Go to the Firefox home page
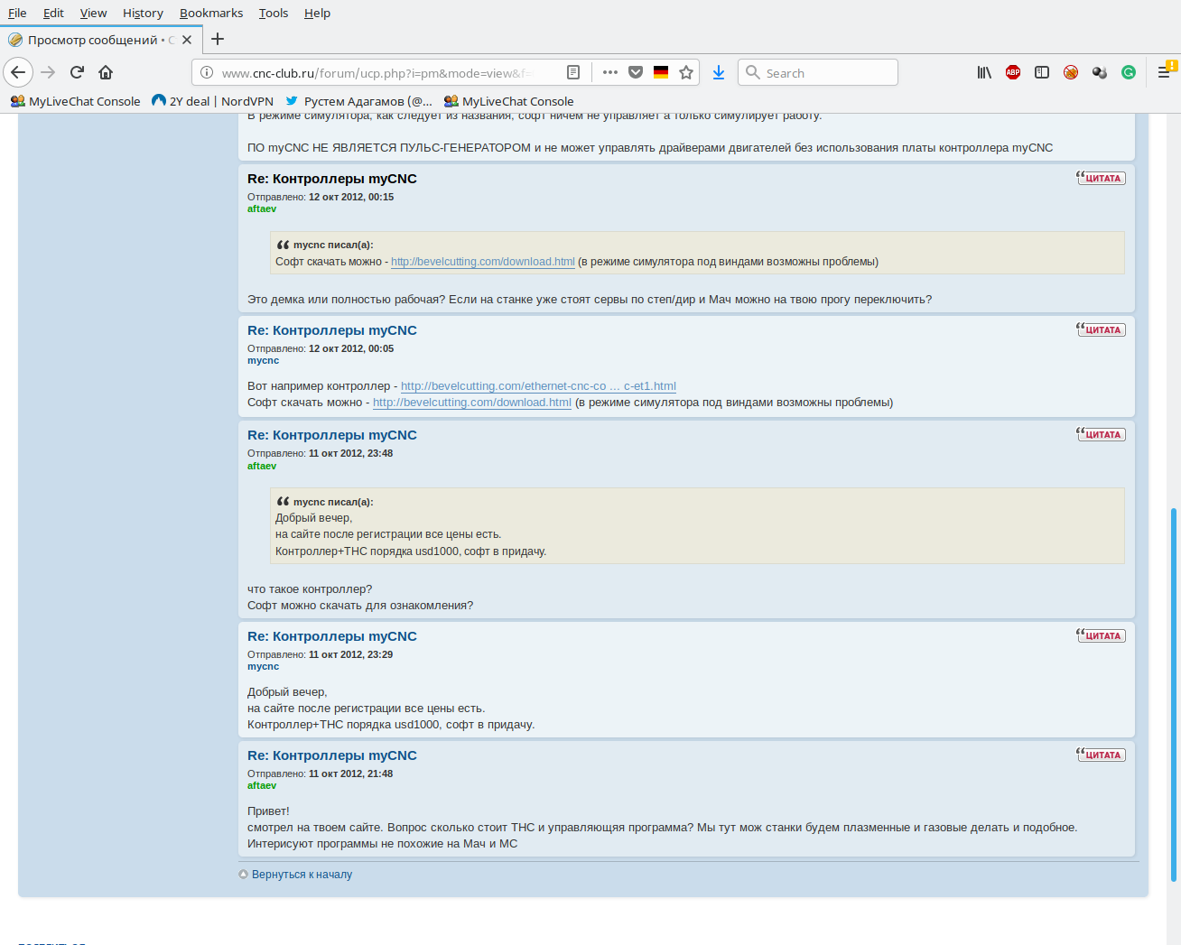The height and width of the screenshot is (945, 1181). (x=106, y=72)
